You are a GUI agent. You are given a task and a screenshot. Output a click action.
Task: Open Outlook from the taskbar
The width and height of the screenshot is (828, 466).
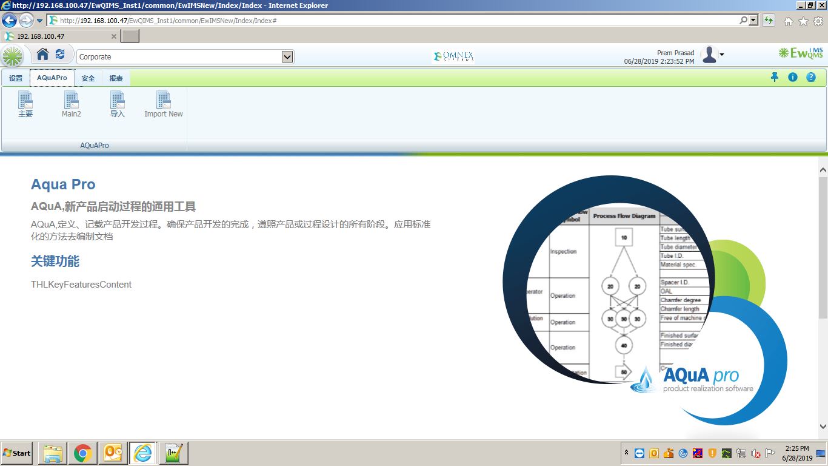(113, 453)
